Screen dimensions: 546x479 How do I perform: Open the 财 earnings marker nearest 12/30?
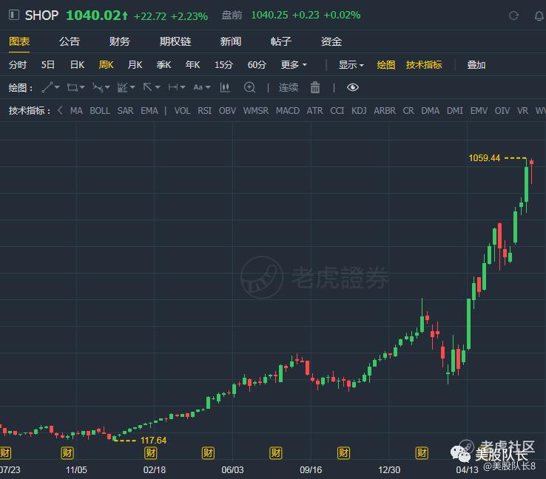[422, 453]
